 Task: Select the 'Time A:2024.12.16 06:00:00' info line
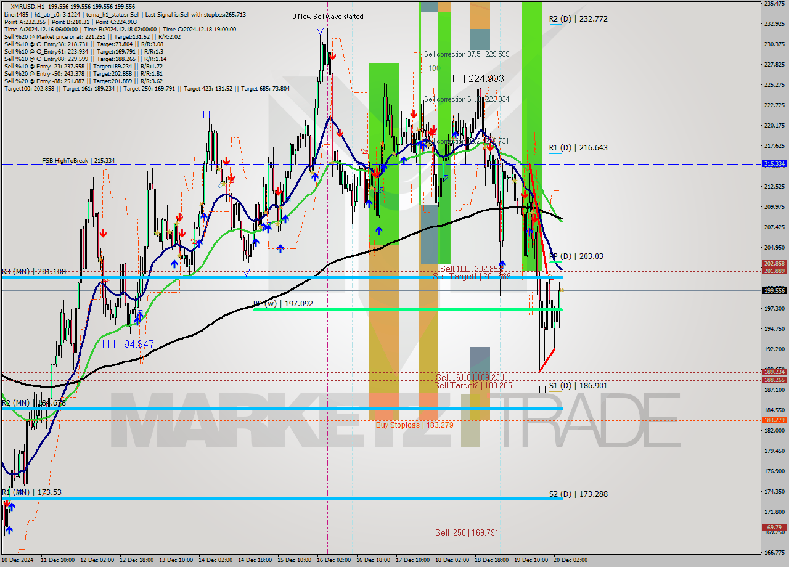(x=120, y=30)
